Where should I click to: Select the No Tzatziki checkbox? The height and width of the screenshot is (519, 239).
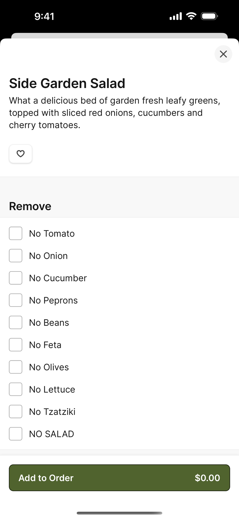click(x=16, y=412)
